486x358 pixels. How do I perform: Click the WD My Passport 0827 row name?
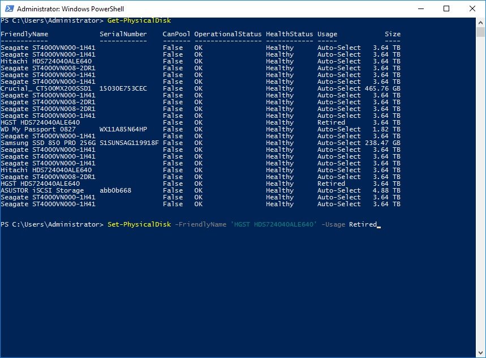pyautogui.click(x=38, y=129)
